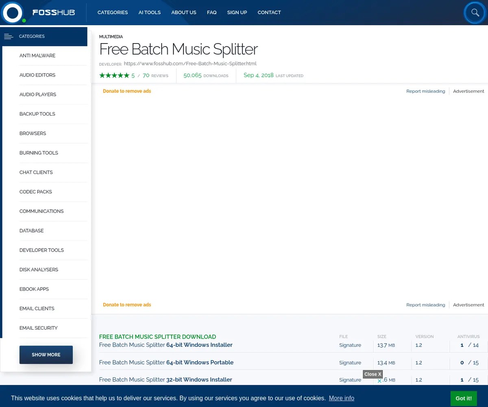Select AUDIO EDITORS category

(x=37, y=75)
